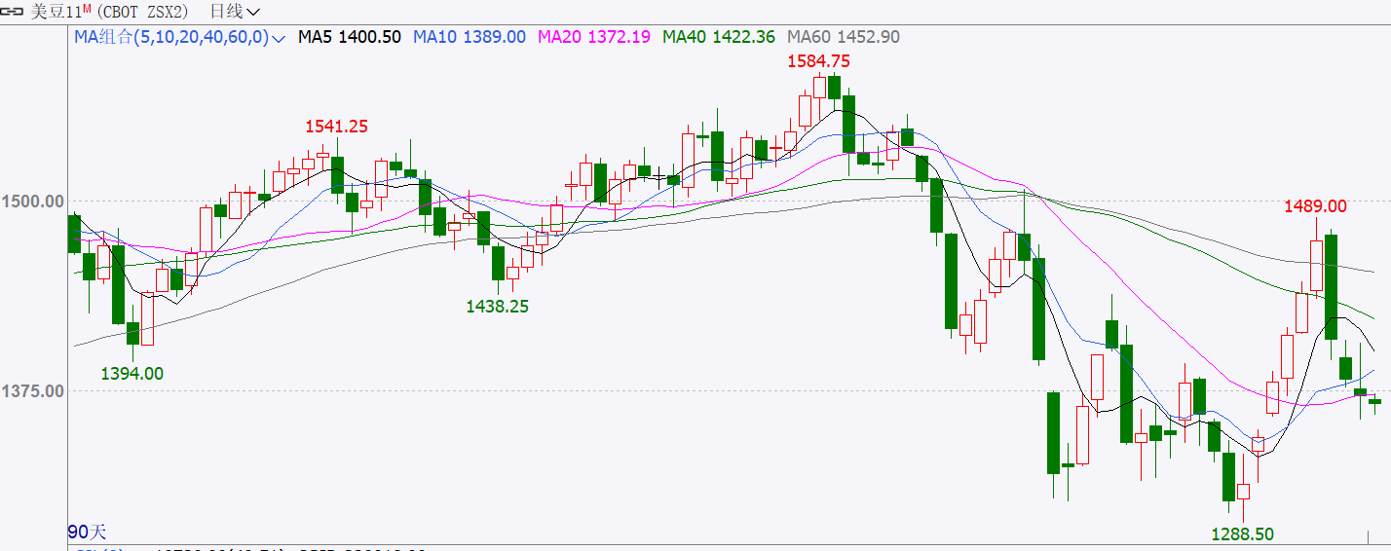Click the 90天 range label
1391x551 pixels.
click(x=87, y=533)
